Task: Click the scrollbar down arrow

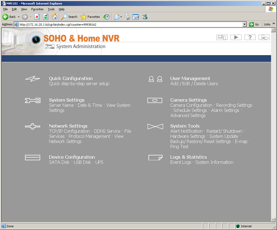Action: 273,220
